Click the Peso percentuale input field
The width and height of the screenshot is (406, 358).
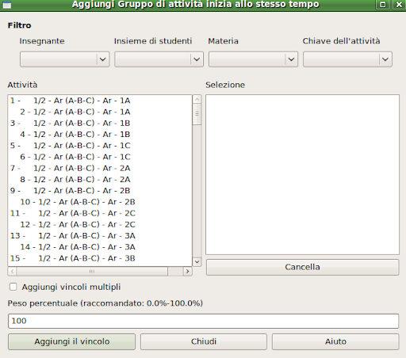coord(203,321)
